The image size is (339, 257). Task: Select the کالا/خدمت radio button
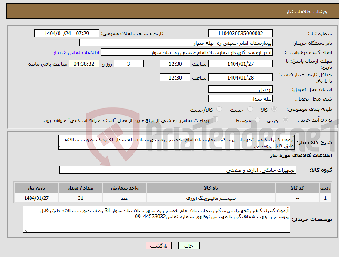219,109
